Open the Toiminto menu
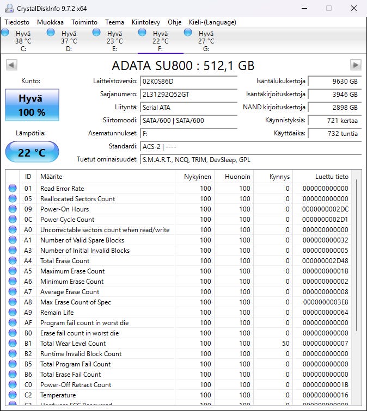 pyautogui.click(x=84, y=22)
